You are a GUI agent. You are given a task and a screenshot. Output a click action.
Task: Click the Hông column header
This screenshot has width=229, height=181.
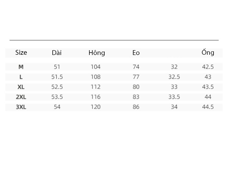point(97,53)
